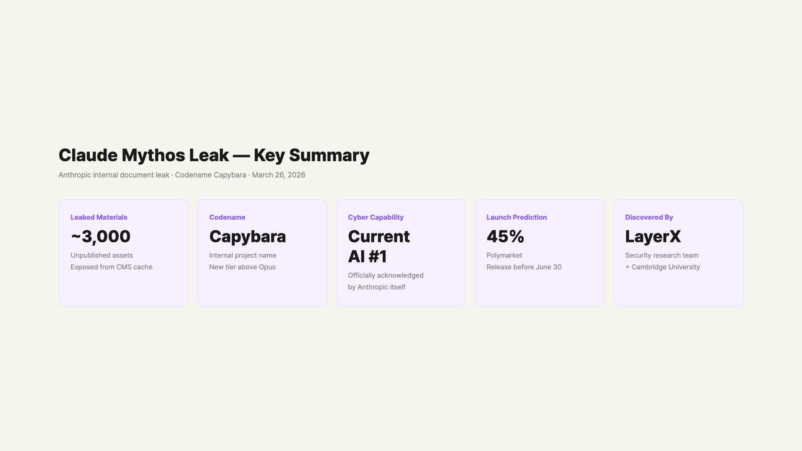The image size is (802, 451).
Task: Click the "Current AI #1" value
Action: [x=378, y=246]
